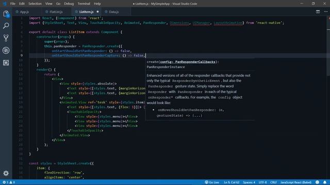Click the underlined LayoutAnimation import

tap(228, 23)
